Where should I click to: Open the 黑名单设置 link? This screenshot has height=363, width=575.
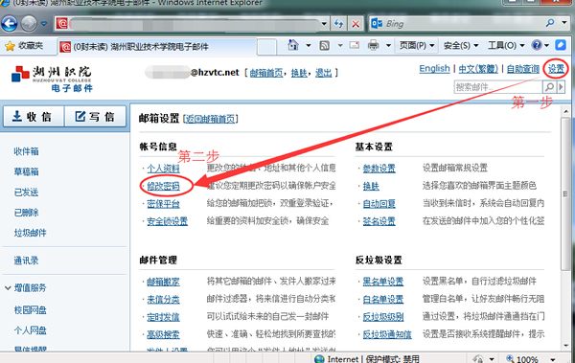382,282
